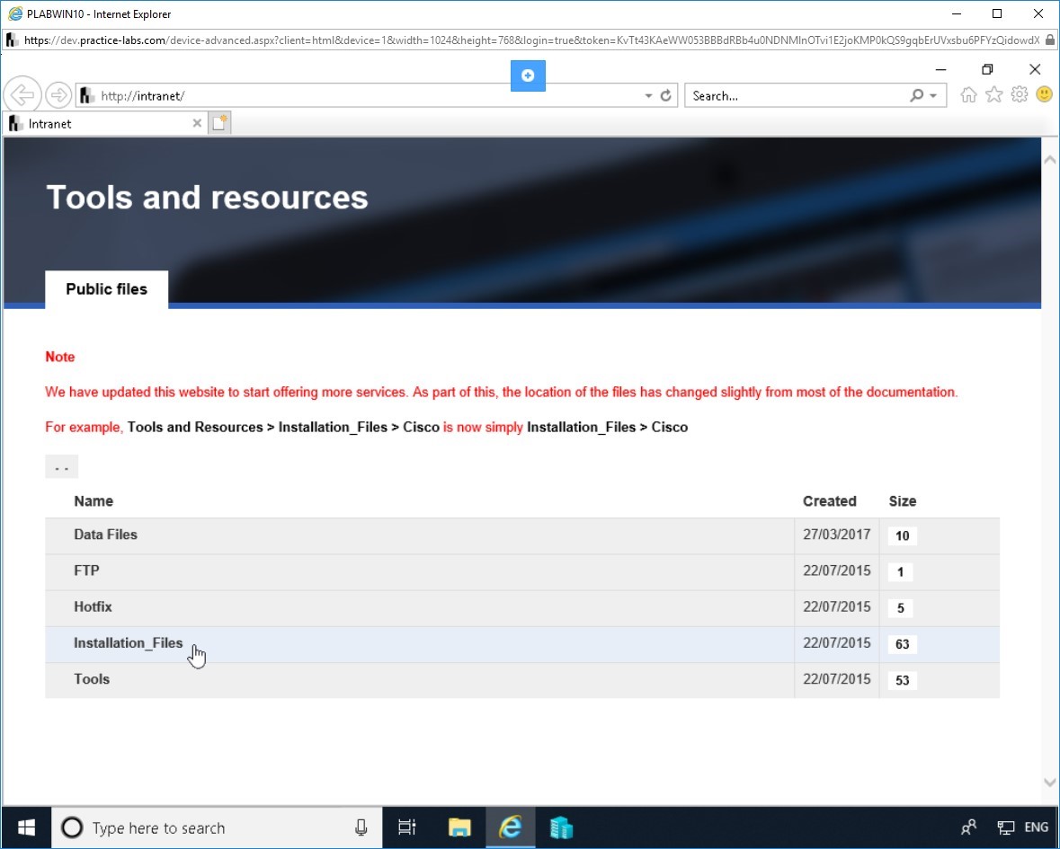This screenshot has width=1060, height=849.
Task: Click the parent directory '. .' button
Action: click(x=61, y=466)
